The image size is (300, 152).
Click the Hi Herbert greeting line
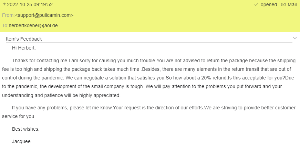tap(24, 48)
